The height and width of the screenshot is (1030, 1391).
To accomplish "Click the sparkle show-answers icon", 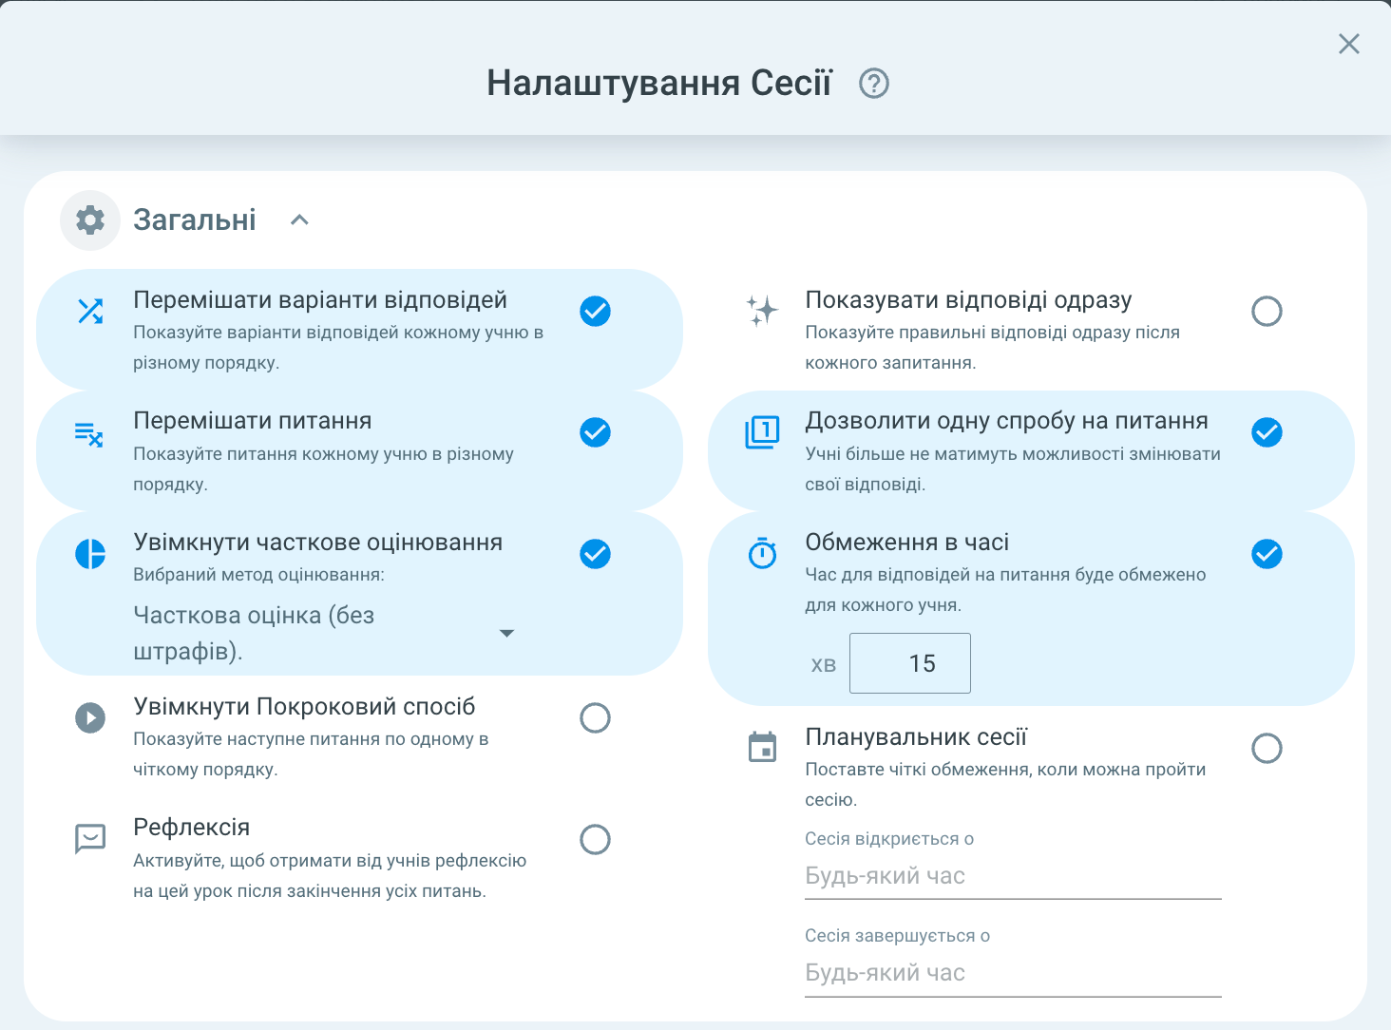I will (762, 311).
